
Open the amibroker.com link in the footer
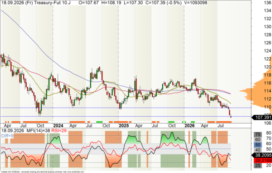(73, 172)
